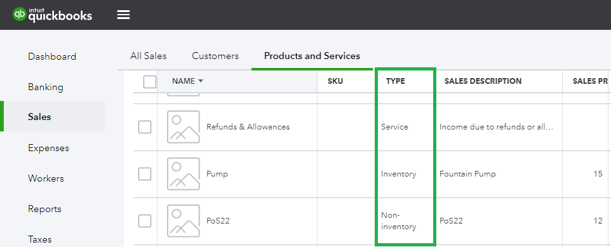Viewport: 611px width, 247px height.
Task: Click the Non-inventory type cell
Action: pos(399,221)
